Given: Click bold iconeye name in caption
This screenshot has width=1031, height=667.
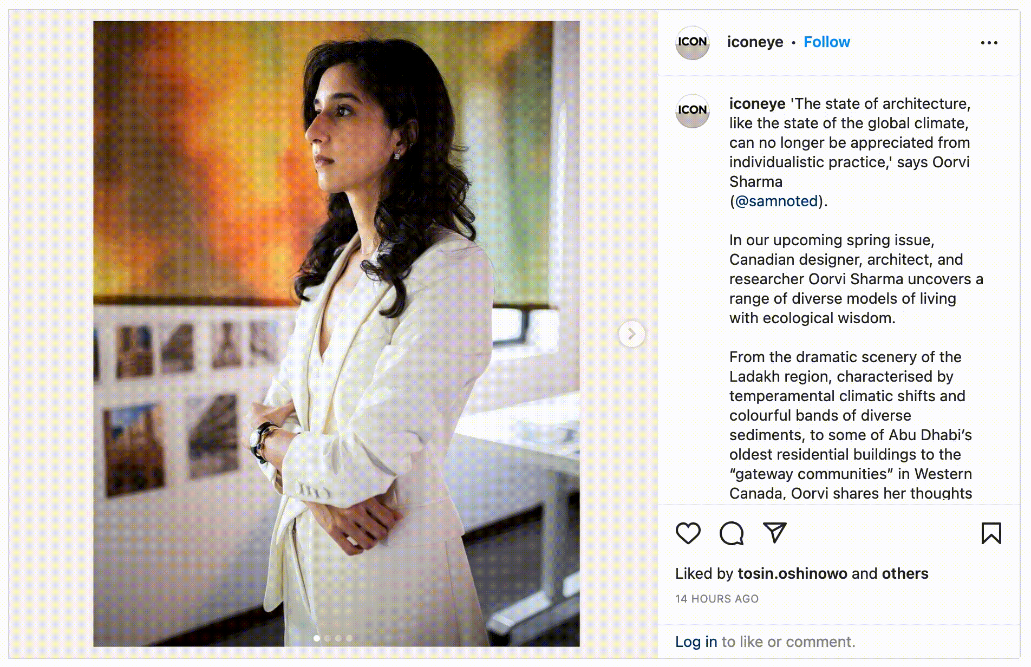Looking at the screenshot, I should click(757, 104).
